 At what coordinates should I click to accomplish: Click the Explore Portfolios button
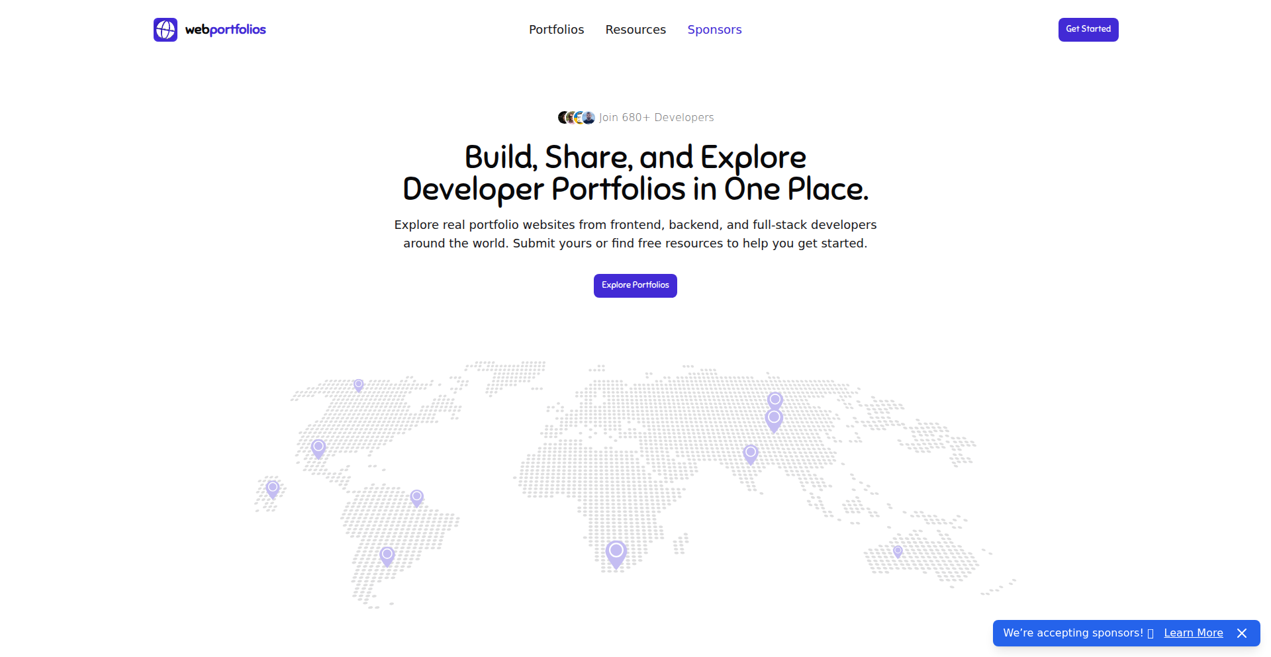[x=635, y=286]
